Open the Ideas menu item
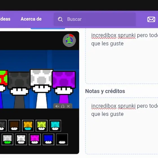This screenshot has height=158, width=158. tap(5, 19)
